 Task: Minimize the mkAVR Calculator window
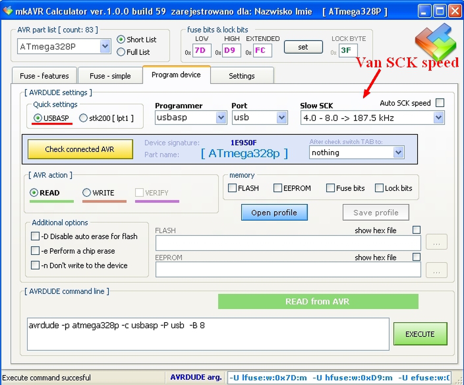[x=424, y=11]
